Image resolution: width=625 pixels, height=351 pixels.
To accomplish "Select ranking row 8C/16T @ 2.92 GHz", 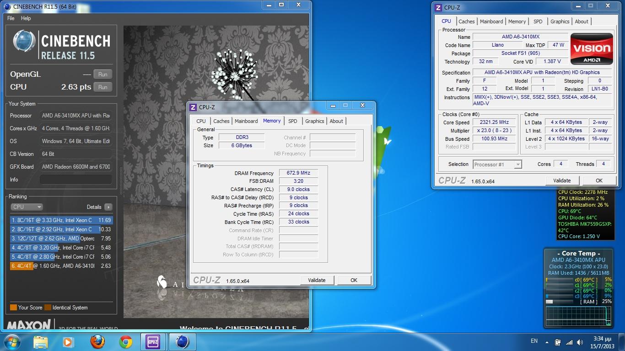I will [x=61, y=229].
